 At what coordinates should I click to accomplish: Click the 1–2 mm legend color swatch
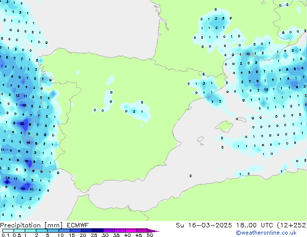pyautogui.click(x=31, y=231)
